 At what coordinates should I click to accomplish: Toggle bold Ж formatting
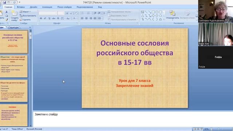pyautogui.click(x=41, y=18)
